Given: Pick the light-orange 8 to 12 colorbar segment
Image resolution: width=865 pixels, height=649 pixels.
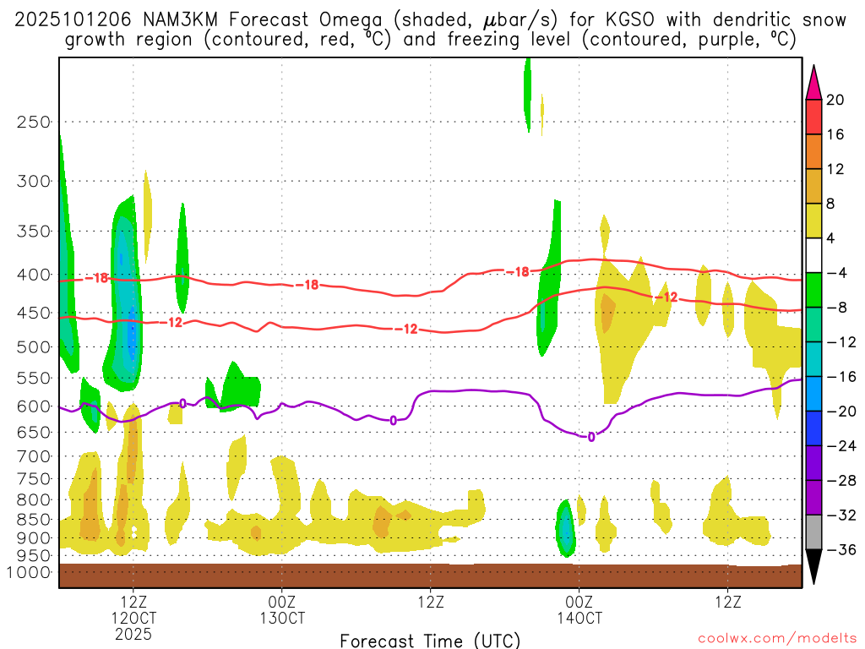Looking at the screenshot, I should (813, 187).
